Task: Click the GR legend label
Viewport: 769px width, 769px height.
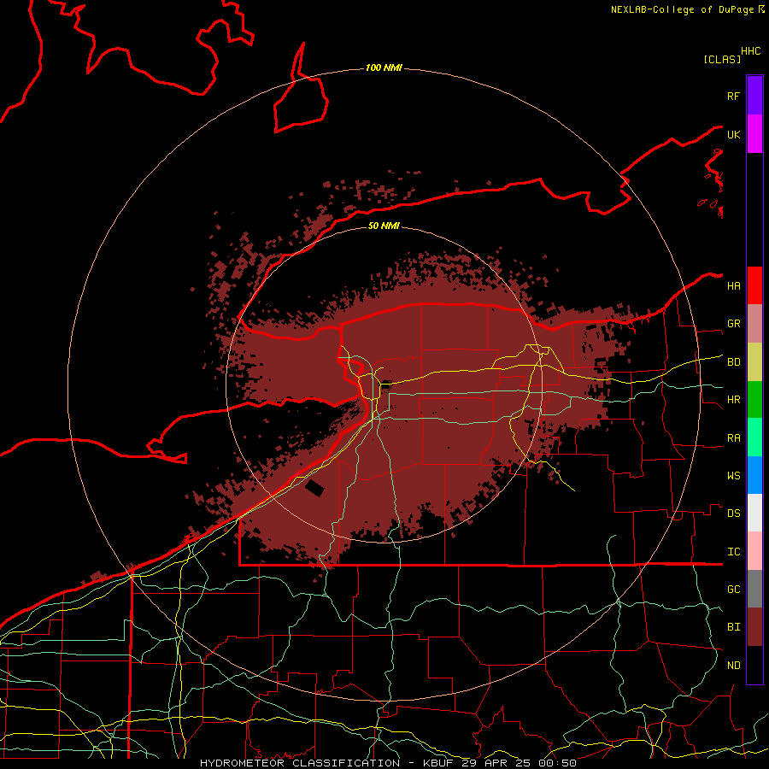Action: point(733,324)
